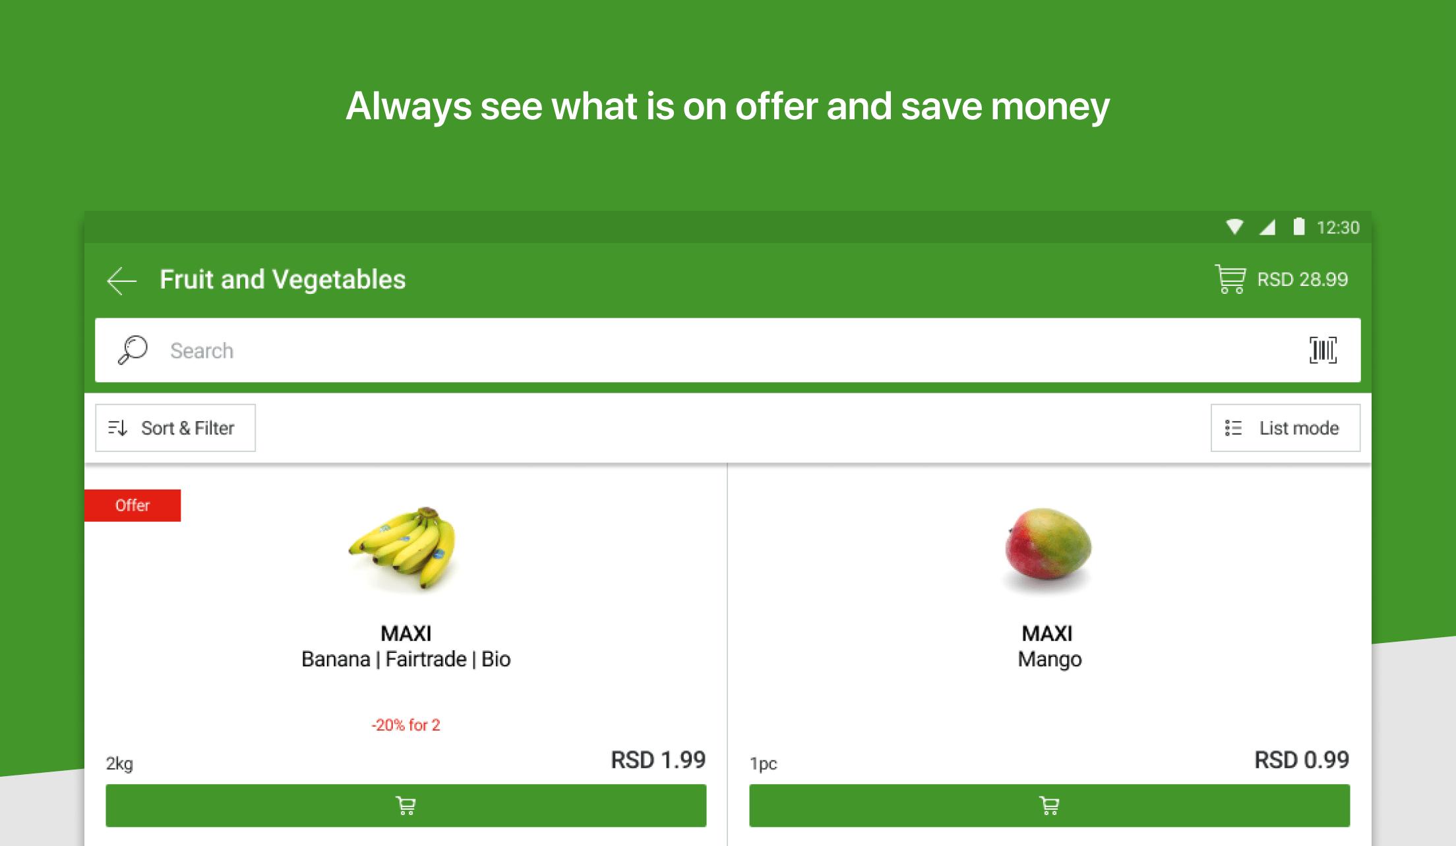
Task: Tap the battery status icon
Action: coord(1298,227)
